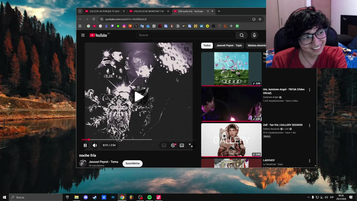Switch to theater mode in the player
Screen dimensions: 357x201
(182, 145)
